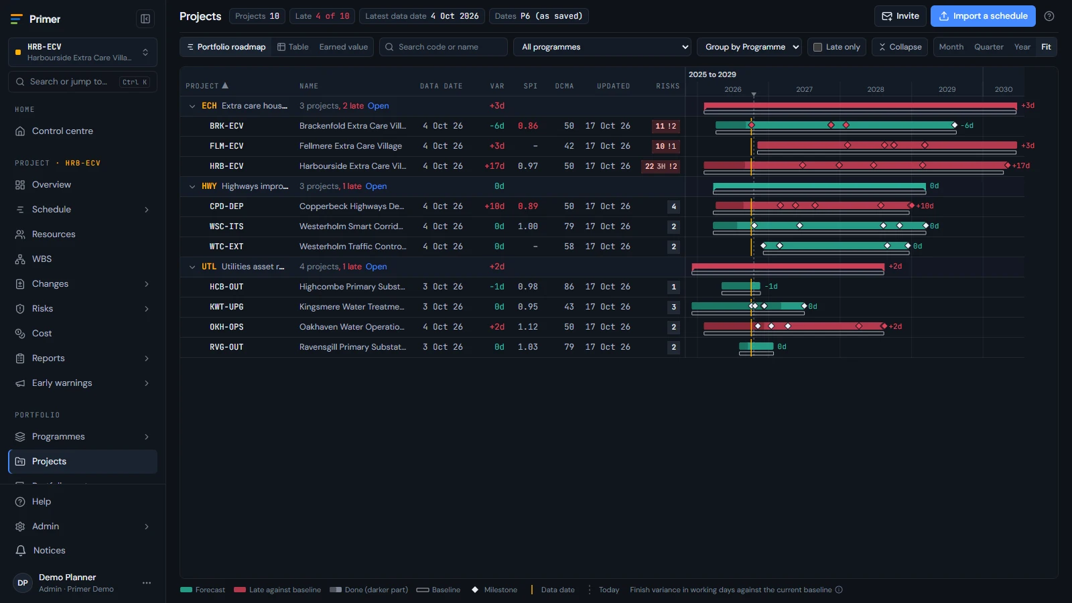Open the Cost coins icon
The width and height of the screenshot is (1072, 603).
(20, 334)
